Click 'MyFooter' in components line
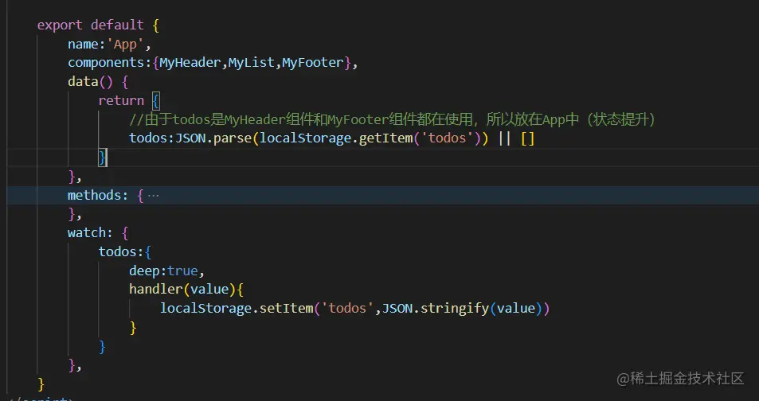 click(x=313, y=63)
